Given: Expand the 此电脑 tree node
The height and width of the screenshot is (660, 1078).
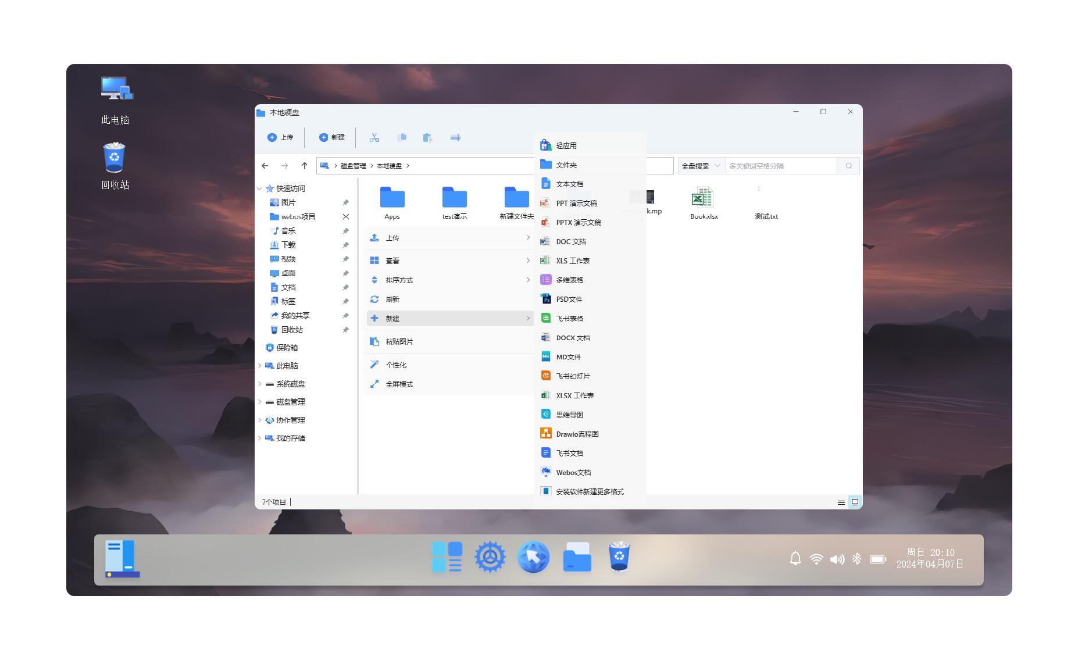Looking at the screenshot, I should click(x=259, y=366).
